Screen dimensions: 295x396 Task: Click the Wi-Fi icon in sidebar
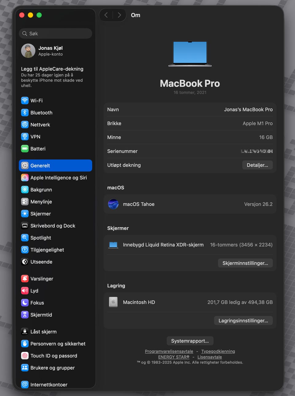coord(25,101)
